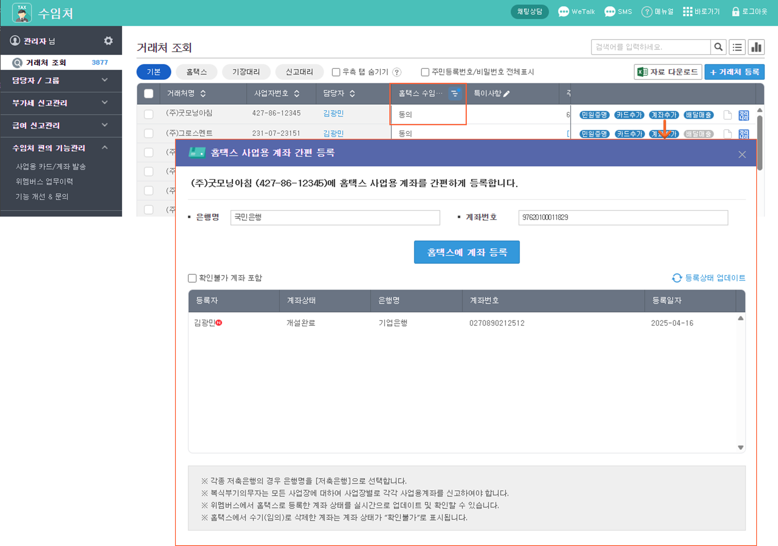Image resolution: width=778 pixels, height=546 pixels.
Task: Click 김광민 link in 그로스멘트 row
Action: [x=333, y=133]
